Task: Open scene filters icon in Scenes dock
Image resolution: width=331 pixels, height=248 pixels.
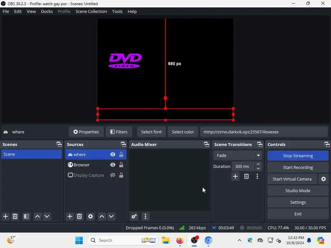Action: tap(26, 216)
